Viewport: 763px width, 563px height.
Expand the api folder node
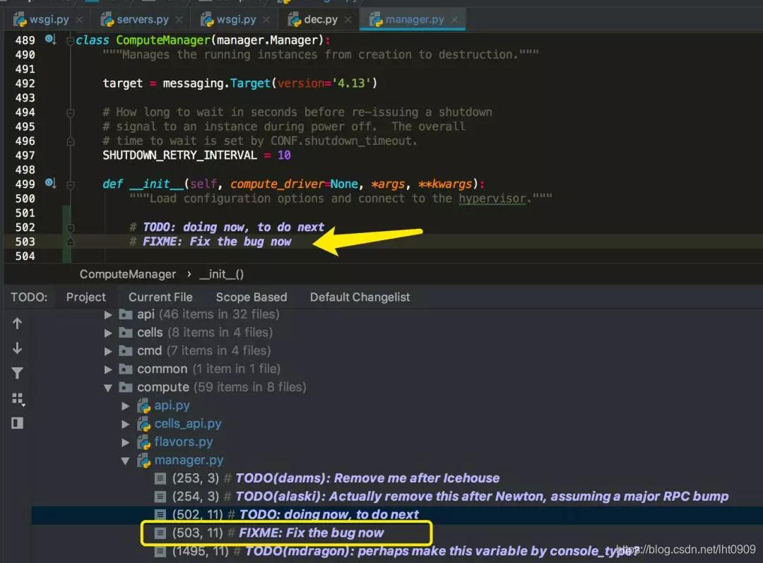[x=108, y=315]
